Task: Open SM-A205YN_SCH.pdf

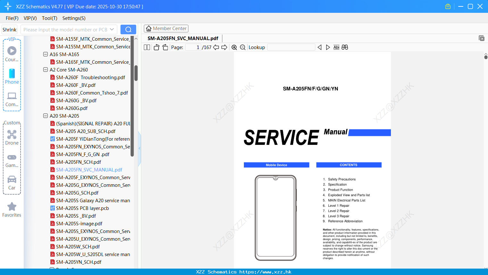Action: tap(79, 262)
